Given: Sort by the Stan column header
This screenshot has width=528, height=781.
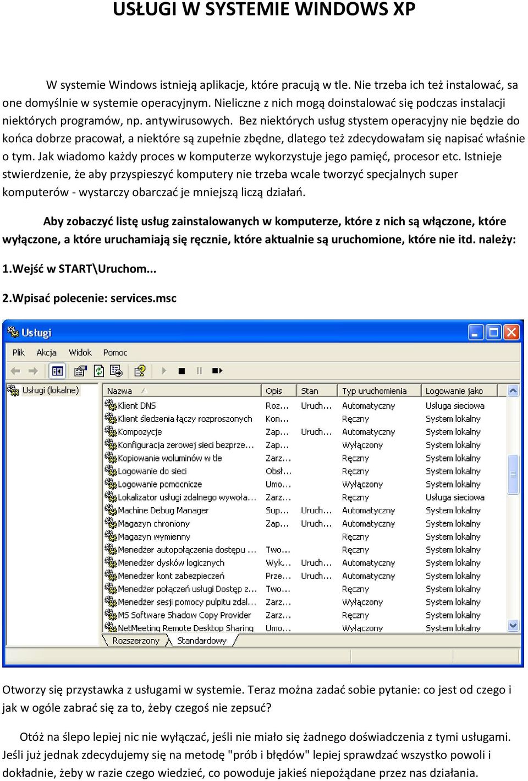Looking at the screenshot, I should coord(317,390).
